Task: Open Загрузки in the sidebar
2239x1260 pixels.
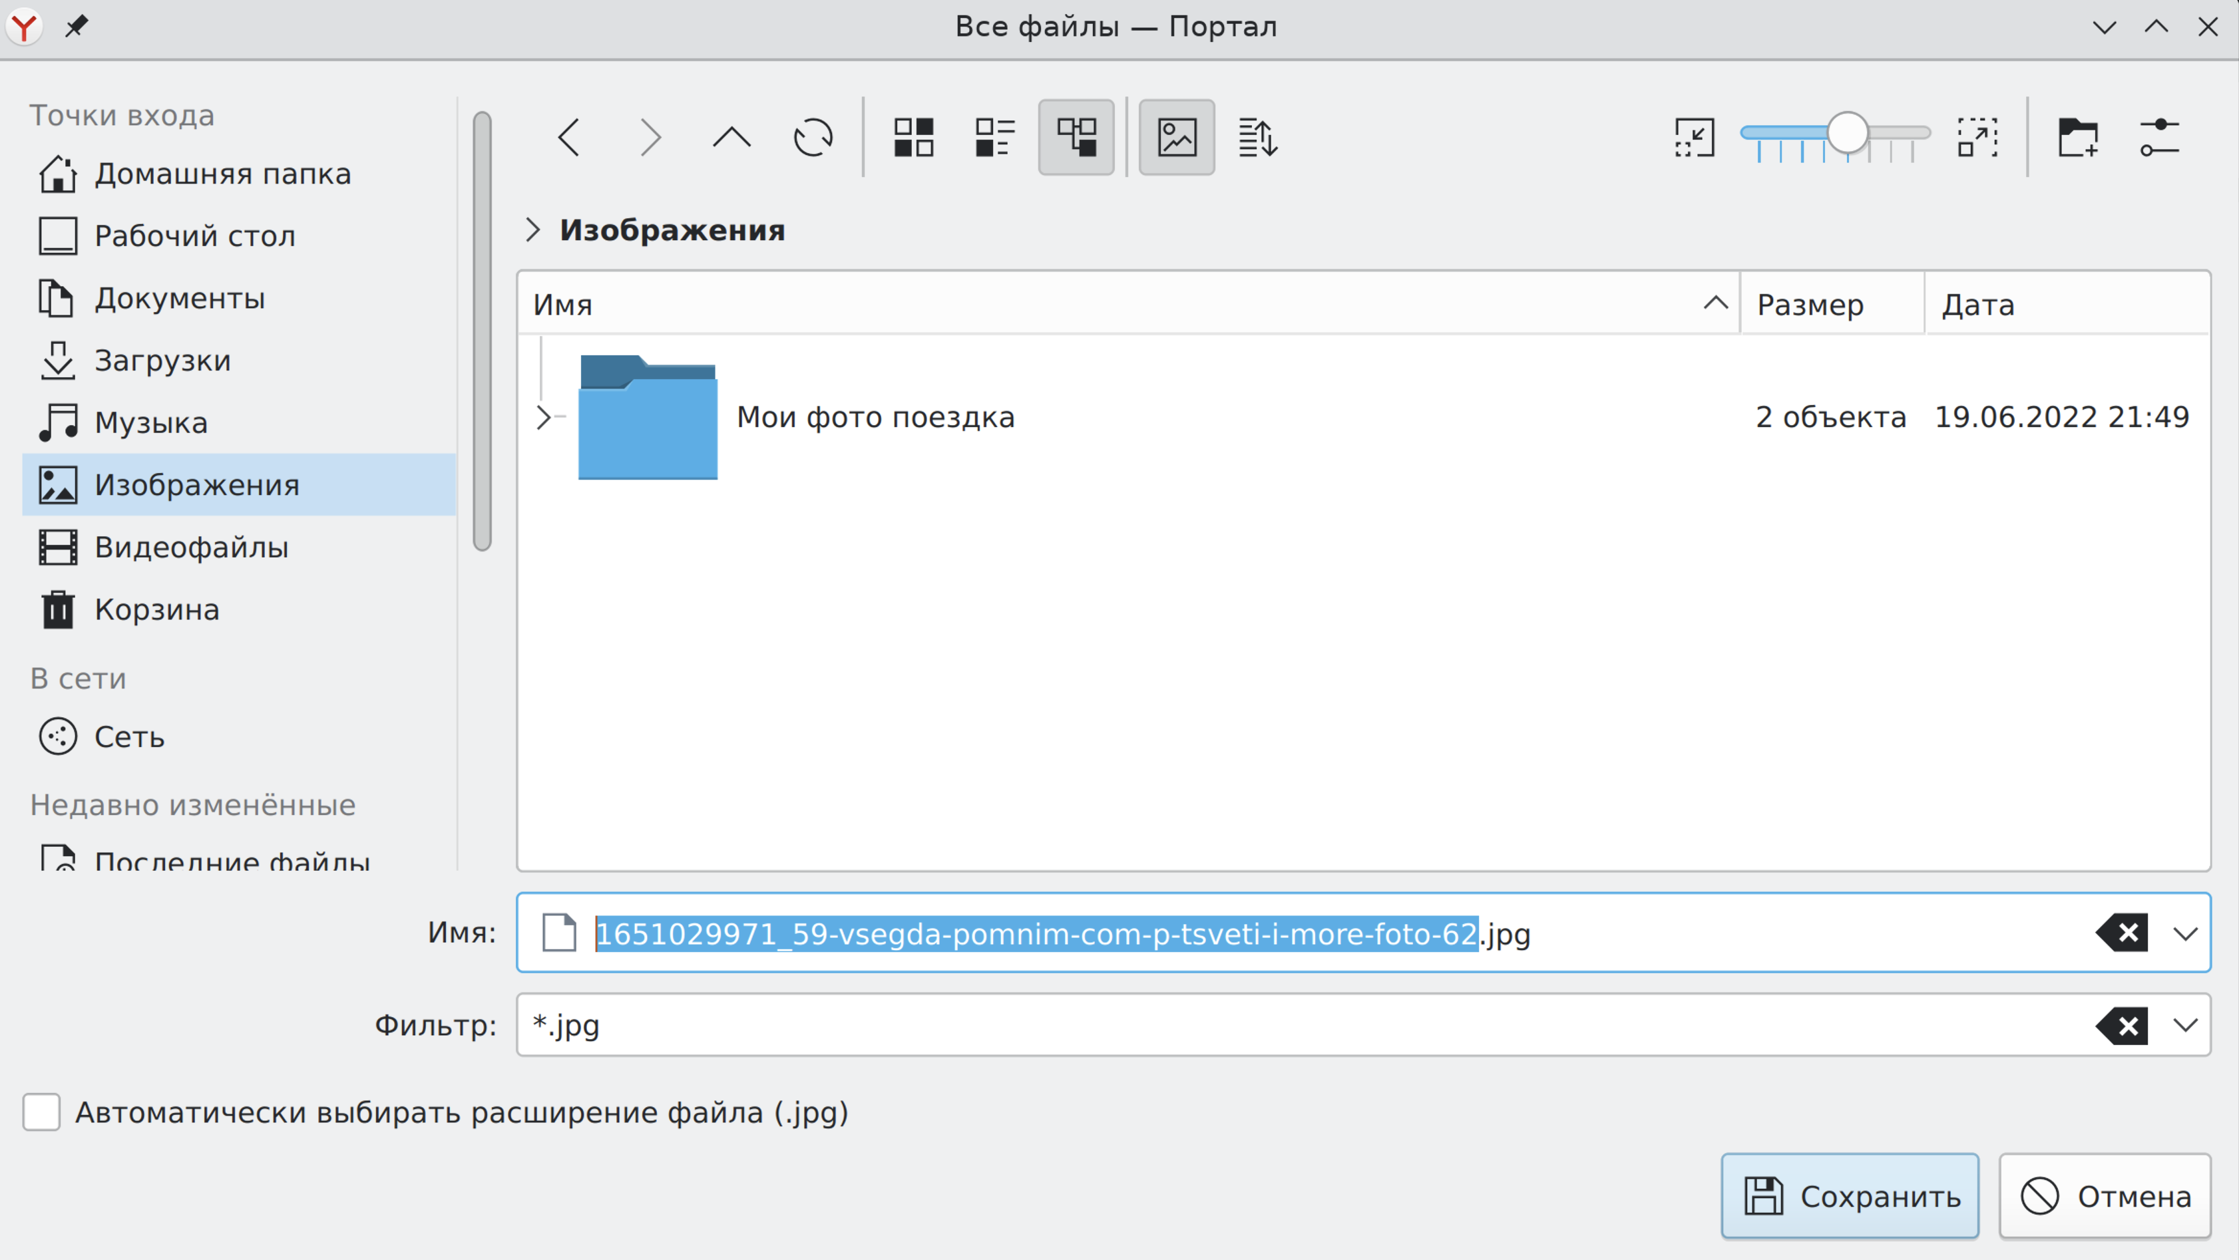Action: (x=238, y=361)
